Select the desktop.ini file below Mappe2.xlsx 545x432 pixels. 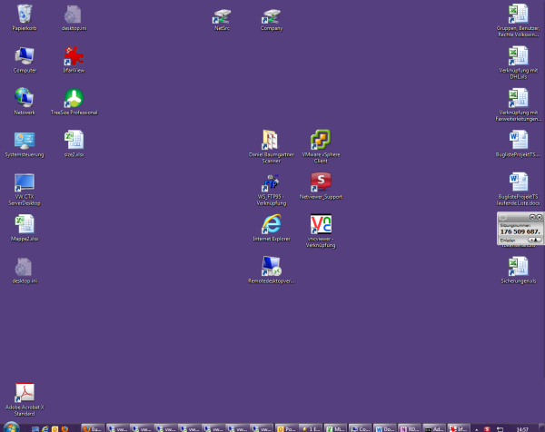(x=25, y=270)
